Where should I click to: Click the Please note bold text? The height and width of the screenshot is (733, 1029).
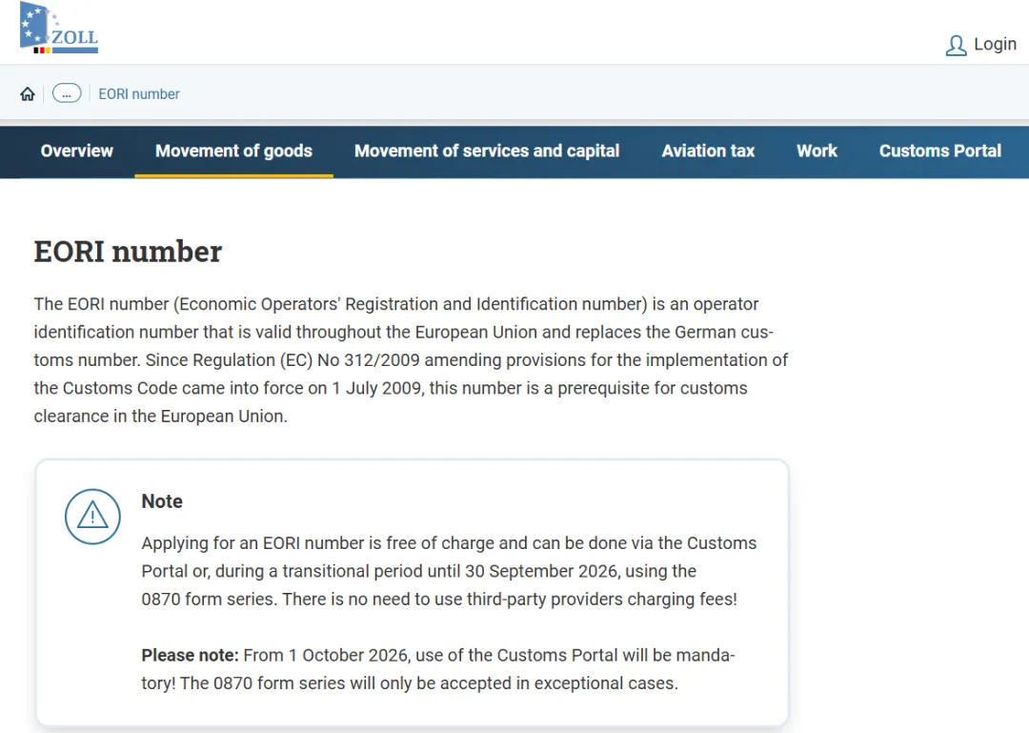pyautogui.click(x=191, y=656)
